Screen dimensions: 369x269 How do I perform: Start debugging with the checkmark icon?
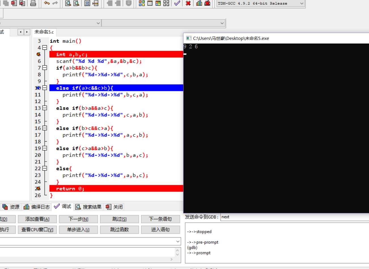click(177, 3)
